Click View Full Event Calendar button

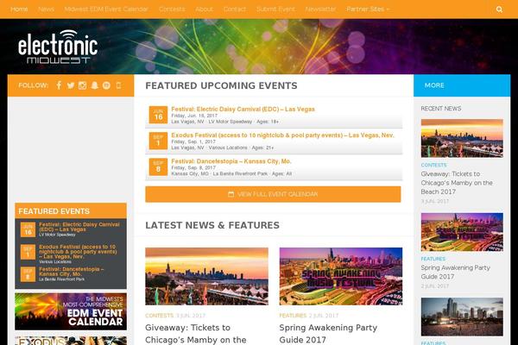click(273, 194)
